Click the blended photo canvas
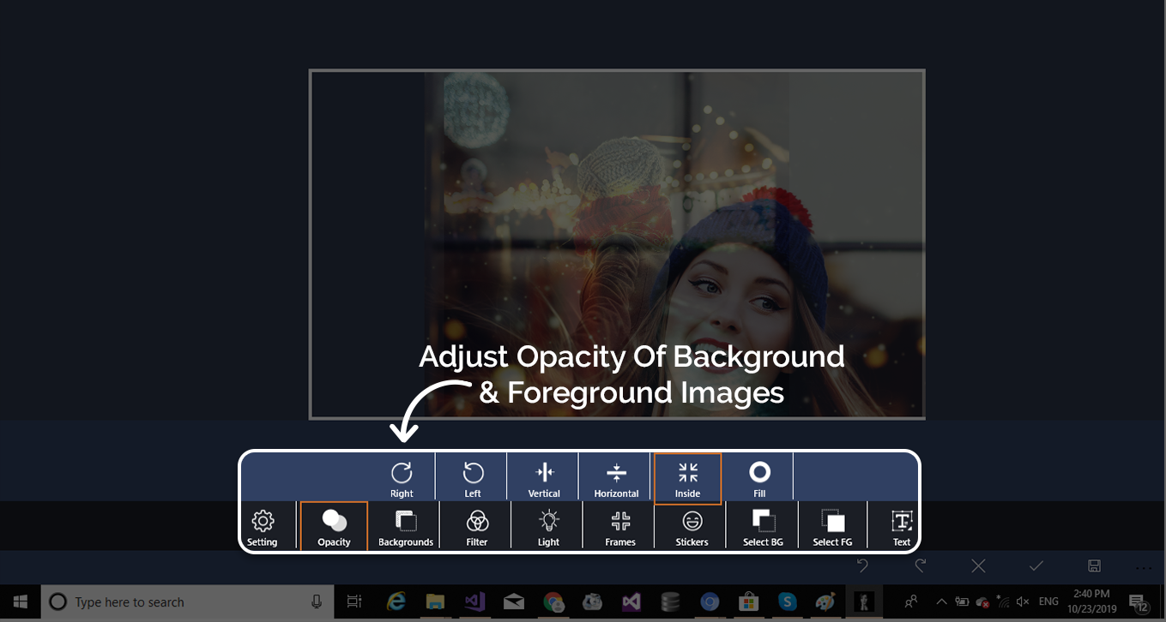1166x622 pixels. 617,244
